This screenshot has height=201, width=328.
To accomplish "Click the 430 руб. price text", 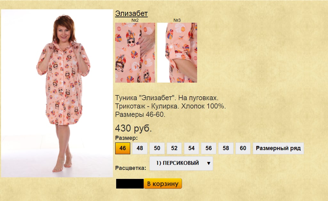I will coord(133,128).
